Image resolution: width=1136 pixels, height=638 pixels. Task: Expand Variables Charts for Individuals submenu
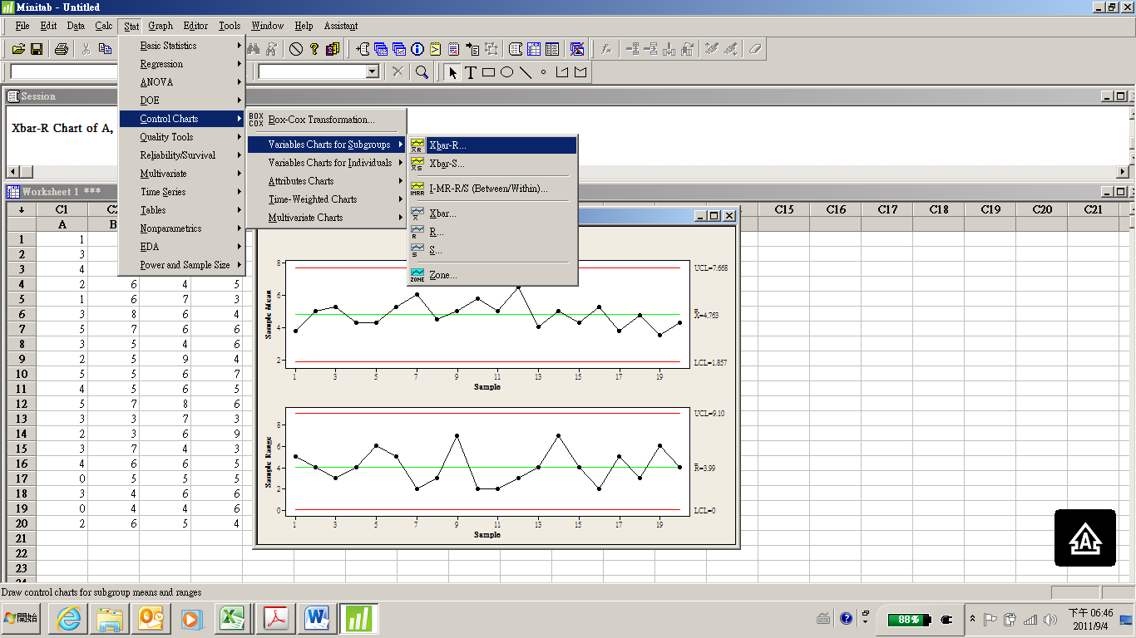click(x=327, y=163)
